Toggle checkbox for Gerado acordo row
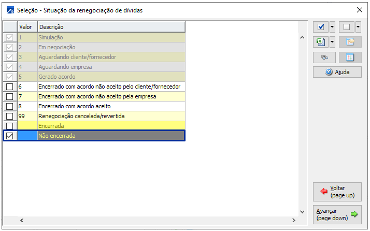The width and height of the screenshot is (370, 231). tap(9, 77)
